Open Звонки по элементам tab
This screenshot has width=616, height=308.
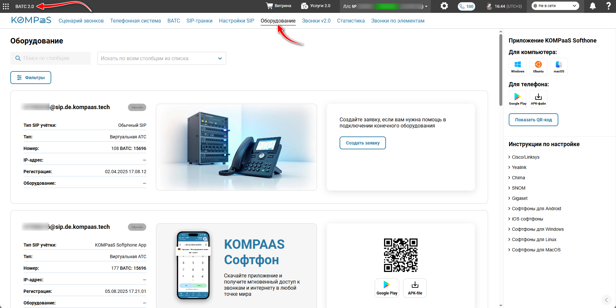pyautogui.click(x=398, y=21)
